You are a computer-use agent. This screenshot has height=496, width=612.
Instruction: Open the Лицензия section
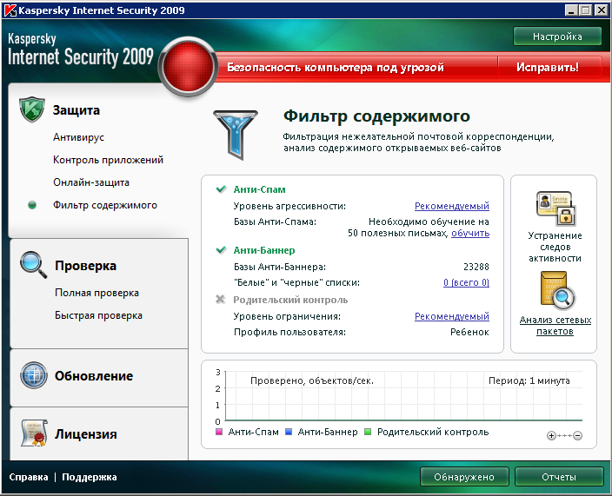[86, 434]
